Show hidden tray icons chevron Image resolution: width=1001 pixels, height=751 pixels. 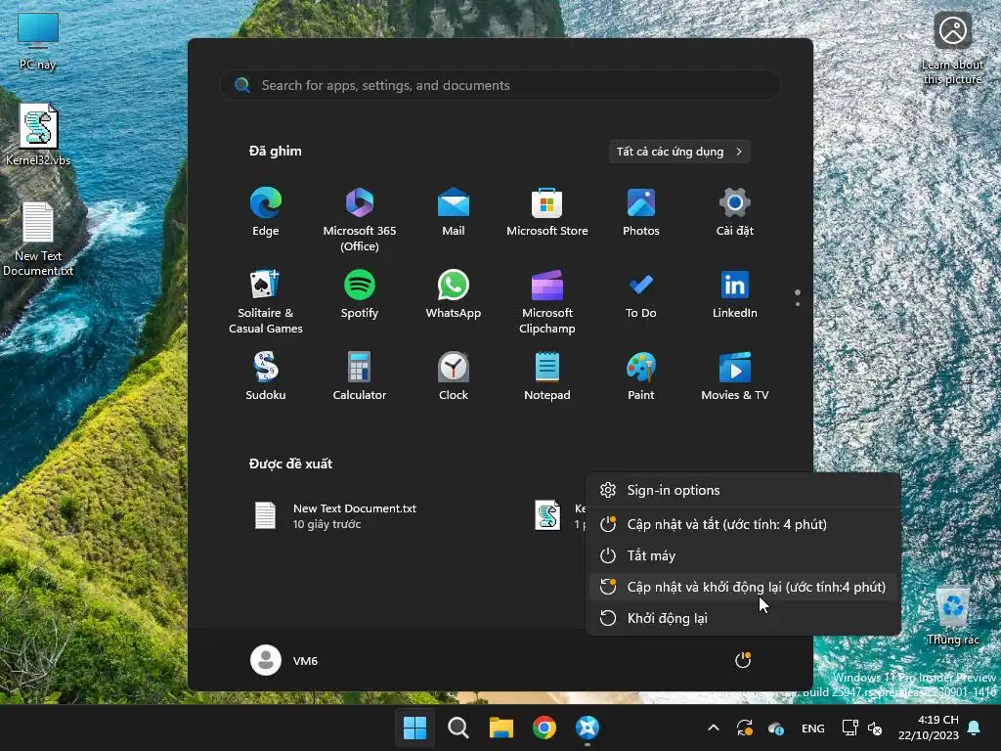pos(714,728)
